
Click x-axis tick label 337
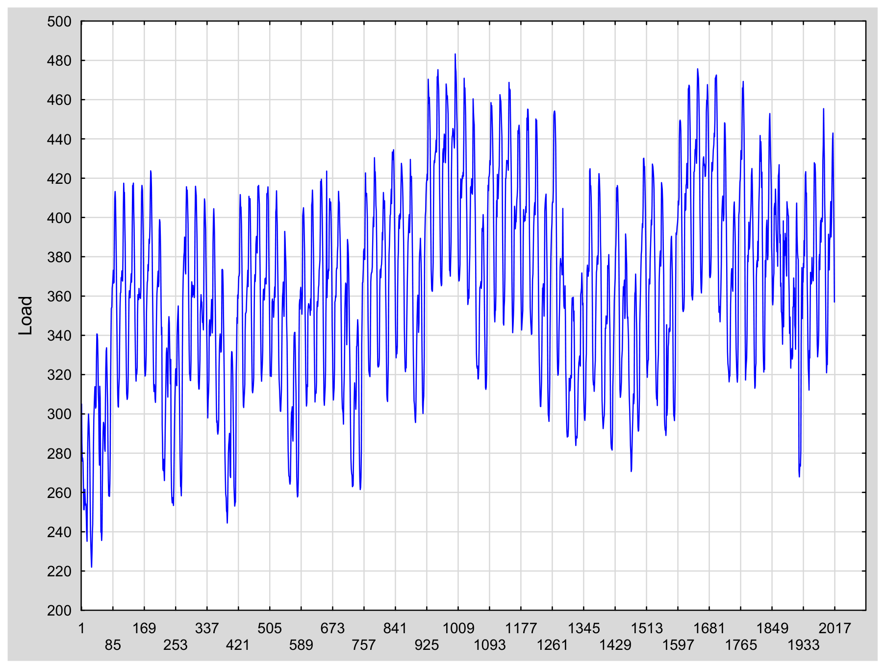tap(207, 628)
